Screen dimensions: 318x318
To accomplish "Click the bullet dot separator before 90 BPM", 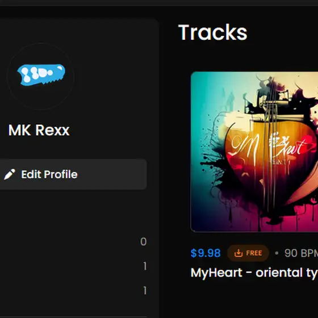I will click(277, 253).
